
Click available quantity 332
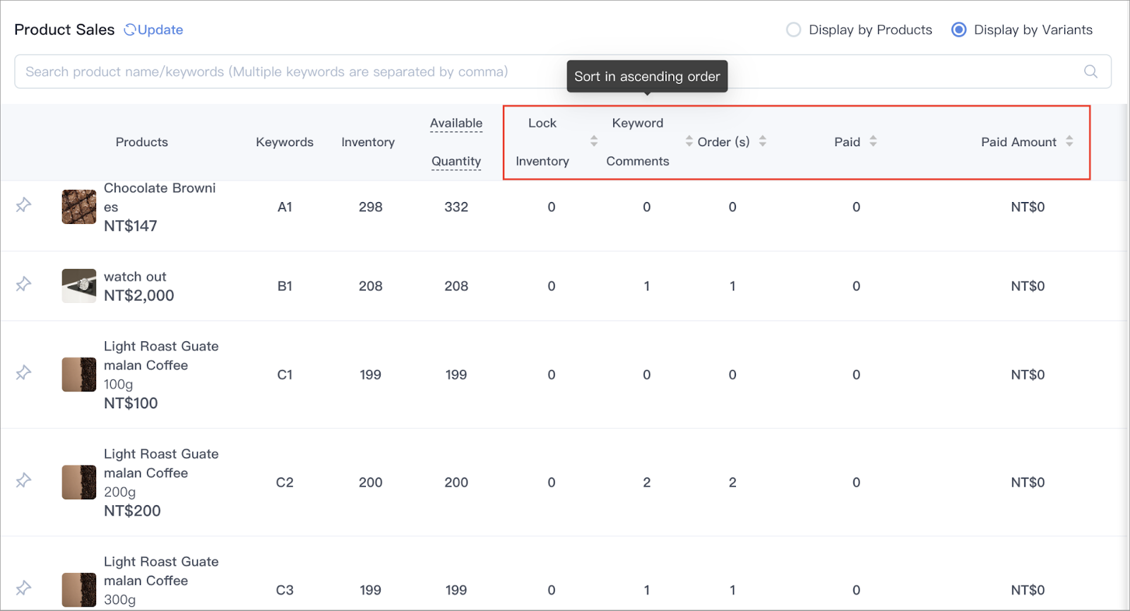pyautogui.click(x=456, y=207)
